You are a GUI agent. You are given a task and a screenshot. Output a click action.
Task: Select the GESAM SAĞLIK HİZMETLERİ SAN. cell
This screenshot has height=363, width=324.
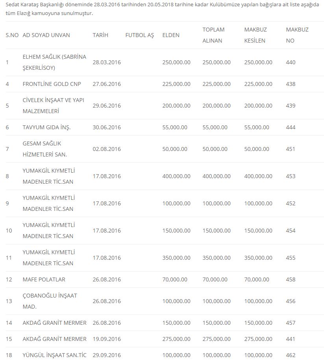pos(45,149)
